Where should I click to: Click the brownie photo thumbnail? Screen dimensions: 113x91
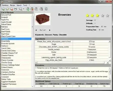43,19
